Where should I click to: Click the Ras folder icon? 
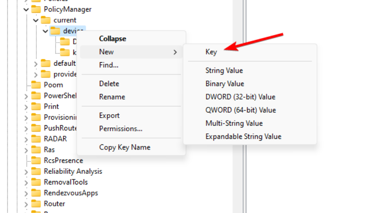coord(36,150)
